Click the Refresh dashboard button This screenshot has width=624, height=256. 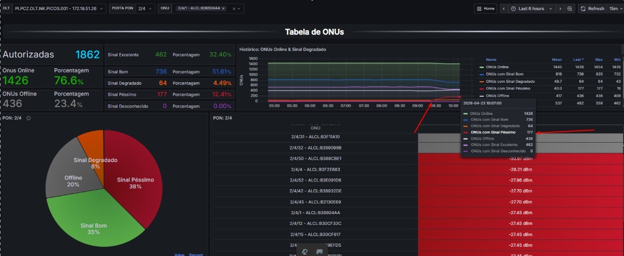click(x=592, y=8)
